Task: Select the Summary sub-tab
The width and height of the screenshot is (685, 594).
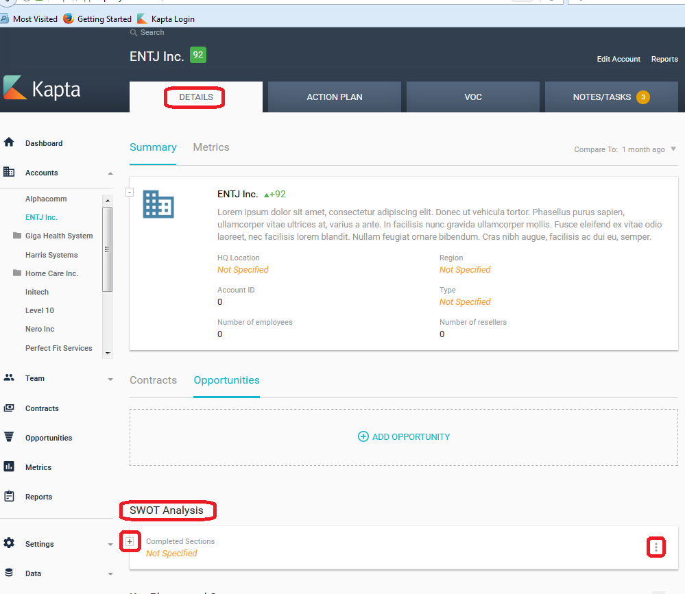Action: click(x=153, y=147)
